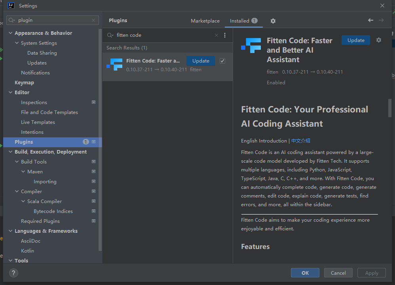Collapse the Build Tools tree node
This screenshot has width=395, height=285.
point(17,162)
